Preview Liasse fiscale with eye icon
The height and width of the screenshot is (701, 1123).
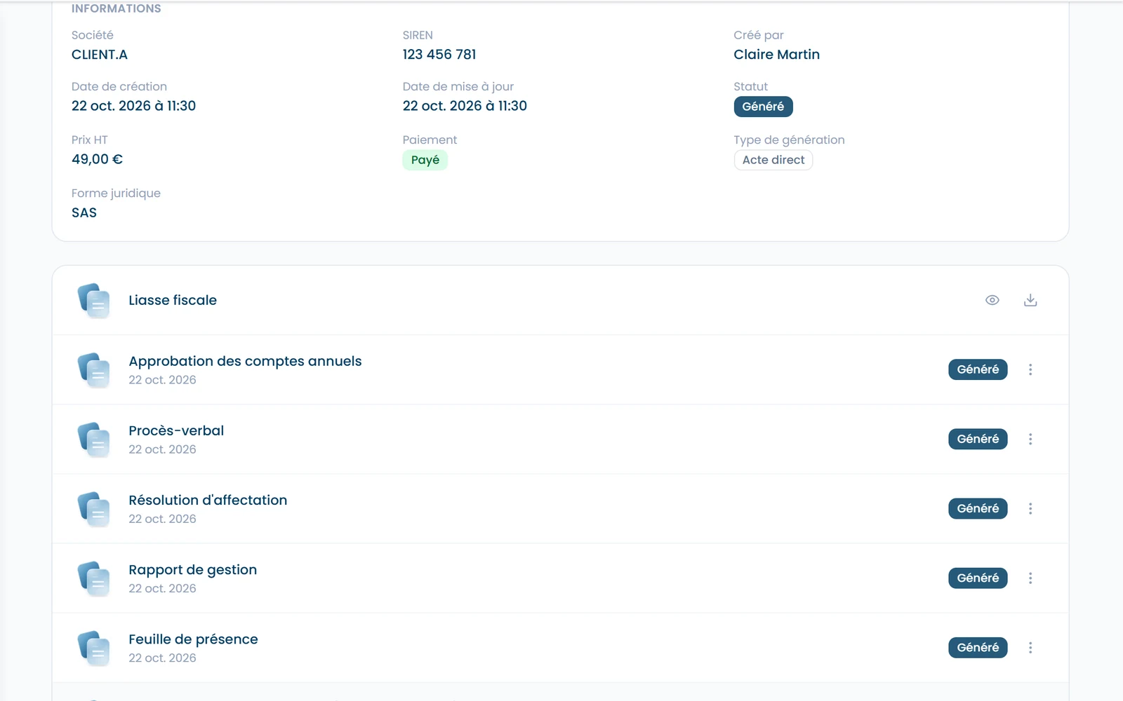point(992,300)
